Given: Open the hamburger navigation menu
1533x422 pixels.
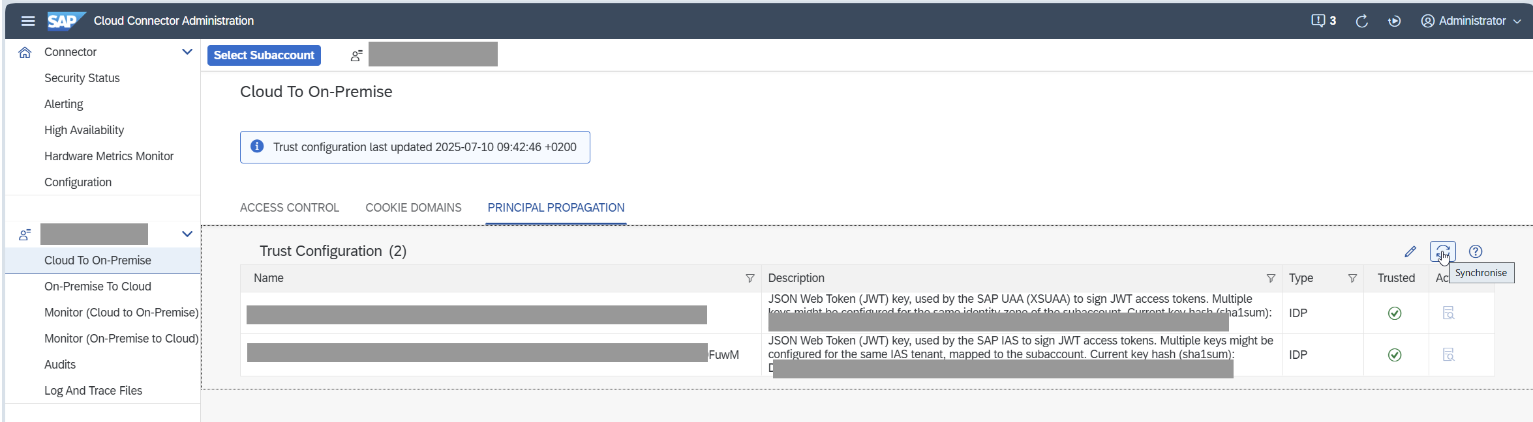Looking at the screenshot, I should 28,21.
